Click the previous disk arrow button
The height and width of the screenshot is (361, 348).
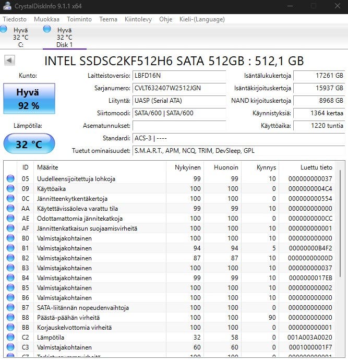pos(9,61)
